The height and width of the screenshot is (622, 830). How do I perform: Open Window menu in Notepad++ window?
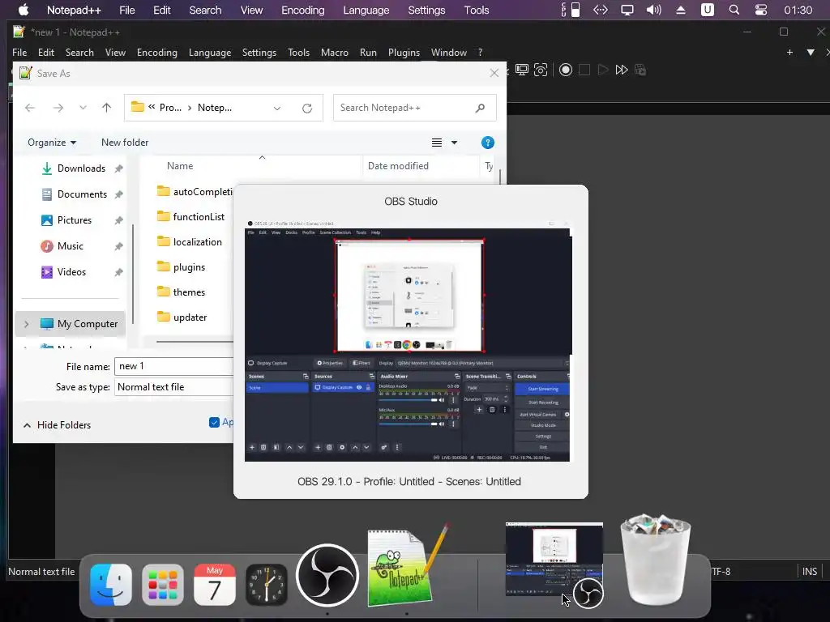pyautogui.click(x=449, y=53)
